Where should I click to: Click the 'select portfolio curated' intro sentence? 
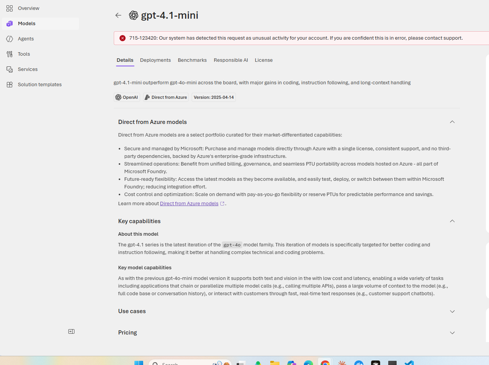coord(230,135)
